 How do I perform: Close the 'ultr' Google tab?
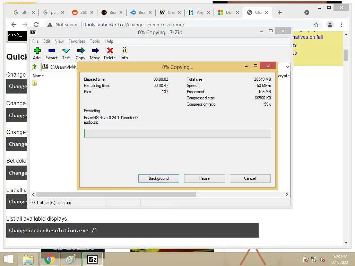point(33,12)
